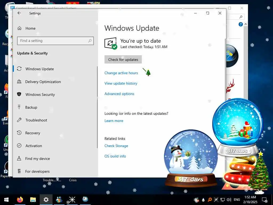Click the Check for updates button
The height and width of the screenshot is (205, 273).
pos(123,60)
